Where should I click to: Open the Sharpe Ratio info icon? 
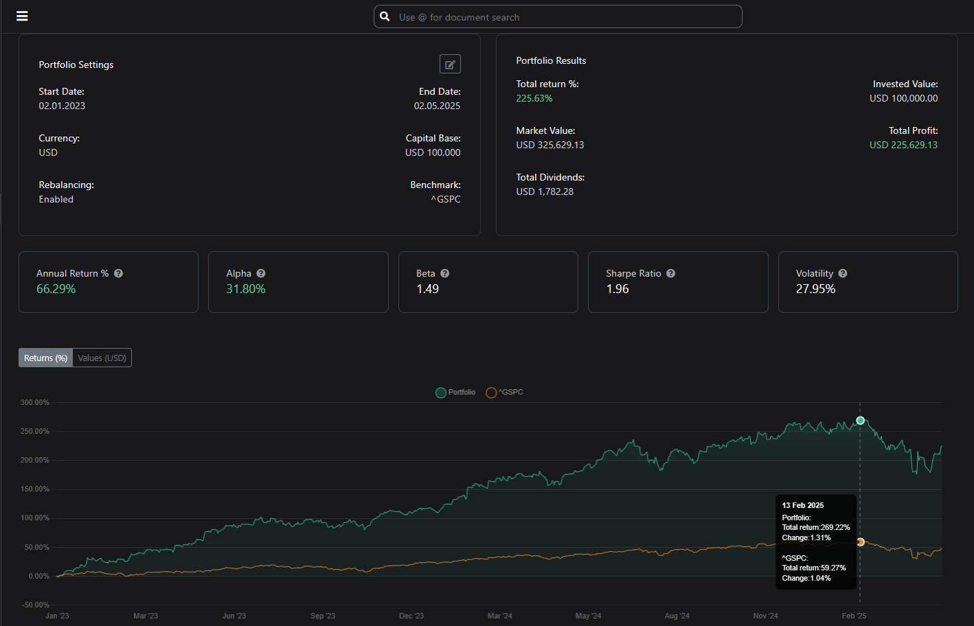(x=670, y=273)
